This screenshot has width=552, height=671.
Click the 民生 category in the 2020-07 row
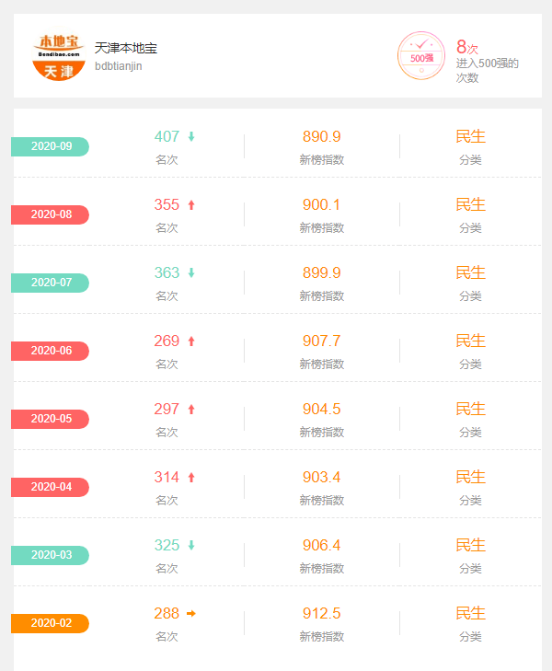tap(470, 273)
